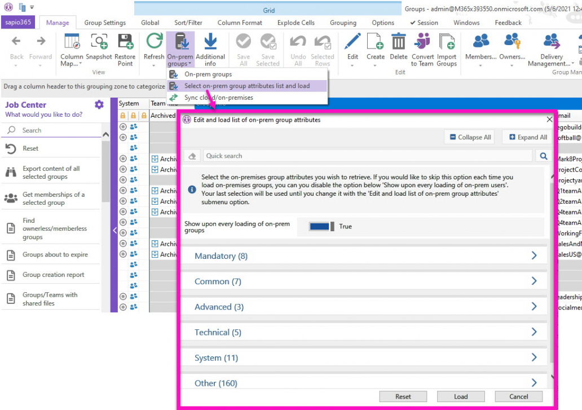Open the On-prem groups dropdown
Screen dimensions: 582x410
point(180,50)
